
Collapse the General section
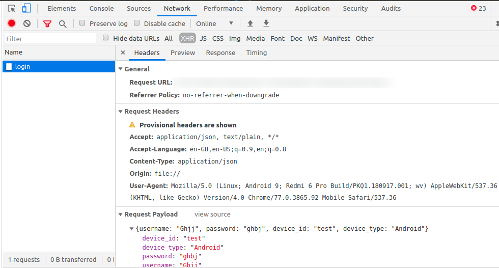[x=120, y=69]
